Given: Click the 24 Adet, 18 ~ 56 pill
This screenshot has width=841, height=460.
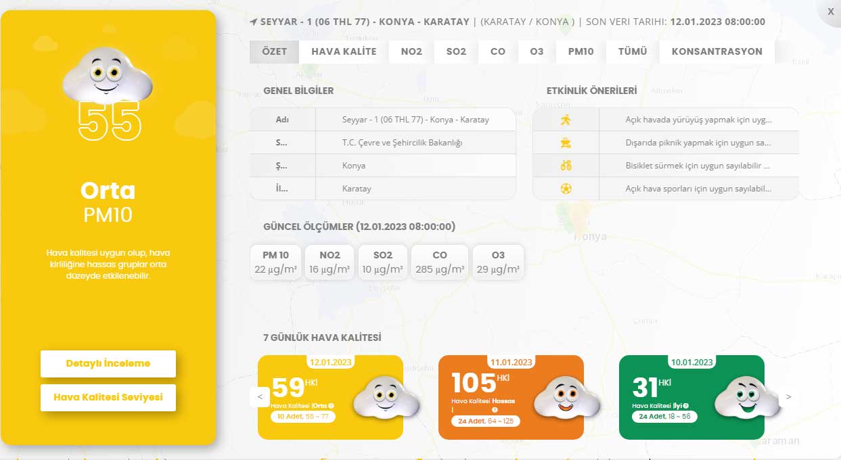Looking at the screenshot, I should click(665, 417).
